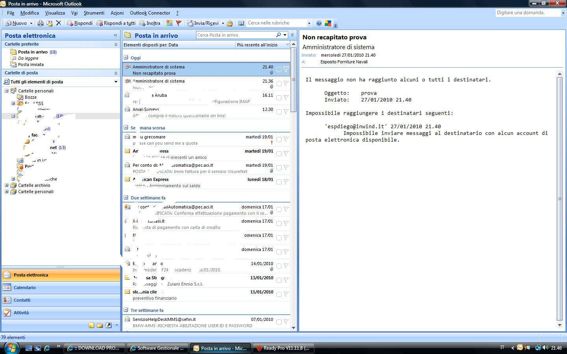The image size is (567, 354).
Task: Click the Windows Start orb
Action: pos(11,348)
